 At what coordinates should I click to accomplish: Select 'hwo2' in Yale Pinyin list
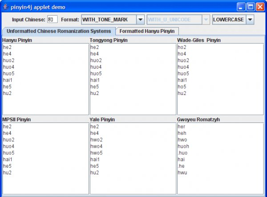[x=97, y=140]
